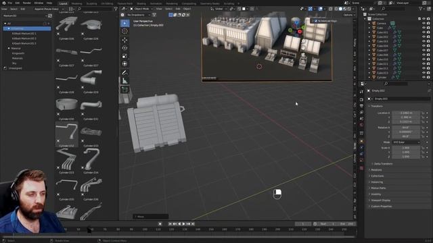Select the Unassigned catalog
433x243 pixels.
[x=15, y=68]
